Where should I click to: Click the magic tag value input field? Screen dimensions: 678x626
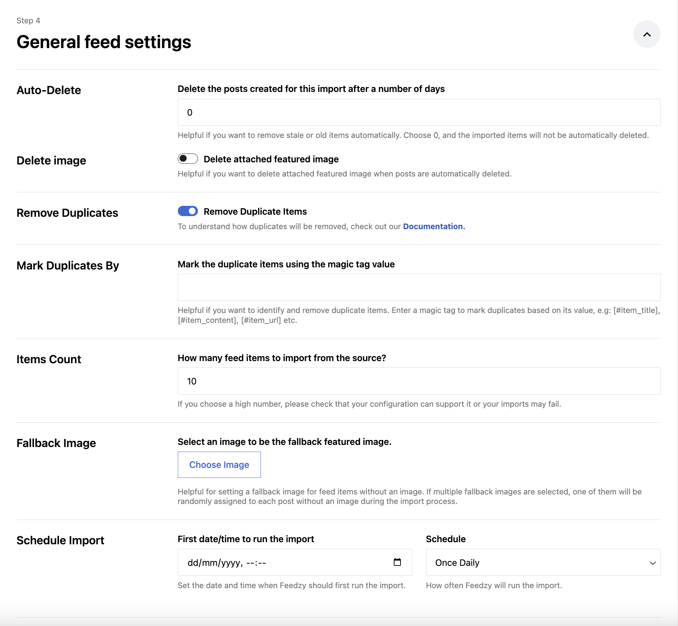tap(419, 287)
